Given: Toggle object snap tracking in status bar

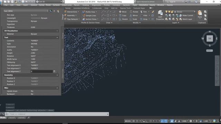Looking at the screenshot, I should tap(162, 121).
